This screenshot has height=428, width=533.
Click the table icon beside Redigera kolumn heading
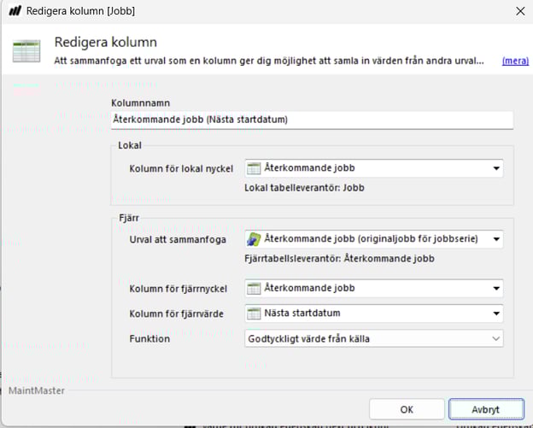pyautogui.click(x=26, y=50)
